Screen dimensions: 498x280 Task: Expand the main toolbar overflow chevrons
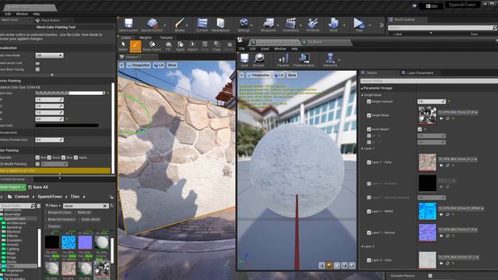tap(381, 25)
